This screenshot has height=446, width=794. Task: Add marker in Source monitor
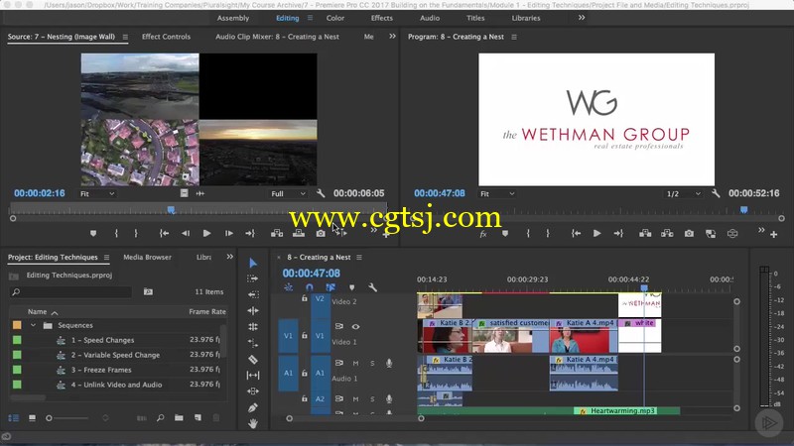point(93,234)
